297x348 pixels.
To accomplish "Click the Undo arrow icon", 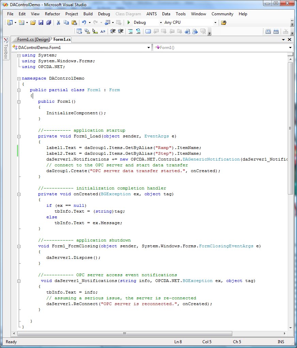I will tap(84, 22).
